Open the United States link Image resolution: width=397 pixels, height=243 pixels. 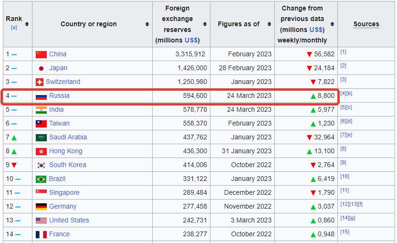[x=69, y=221]
